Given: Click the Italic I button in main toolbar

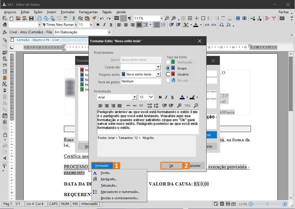Looking at the screenshot, I should click(x=104, y=25).
